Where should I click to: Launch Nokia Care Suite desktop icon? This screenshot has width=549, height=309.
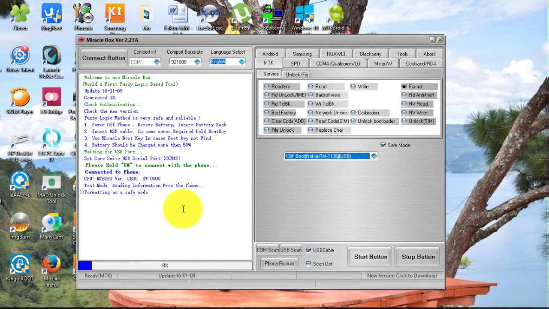point(51,62)
